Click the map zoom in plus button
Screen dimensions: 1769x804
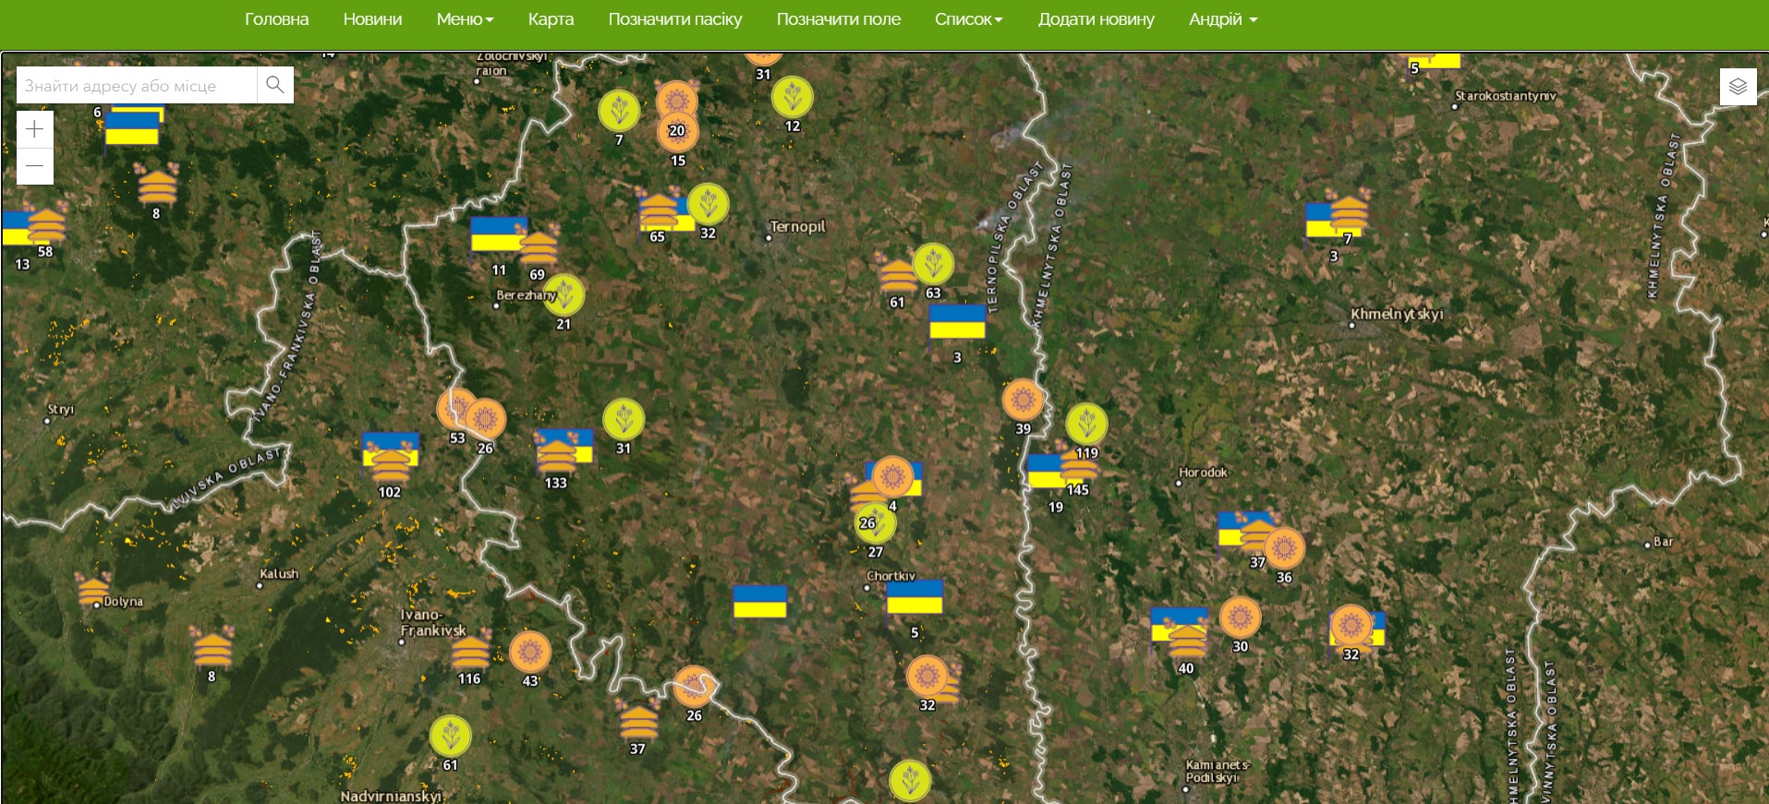pos(35,129)
